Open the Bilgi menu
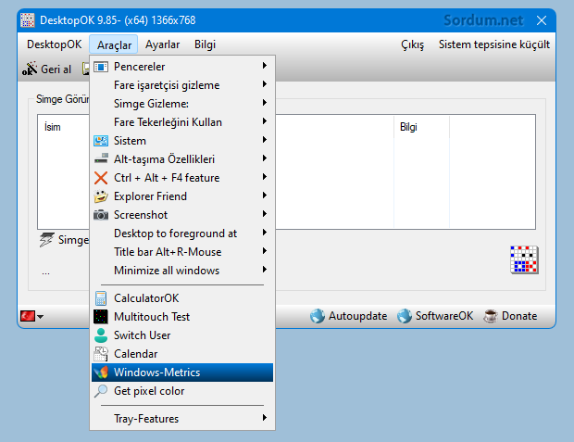The width and height of the screenshot is (574, 442). [205, 44]
